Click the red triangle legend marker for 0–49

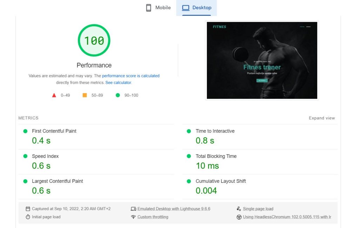[54, 95]
